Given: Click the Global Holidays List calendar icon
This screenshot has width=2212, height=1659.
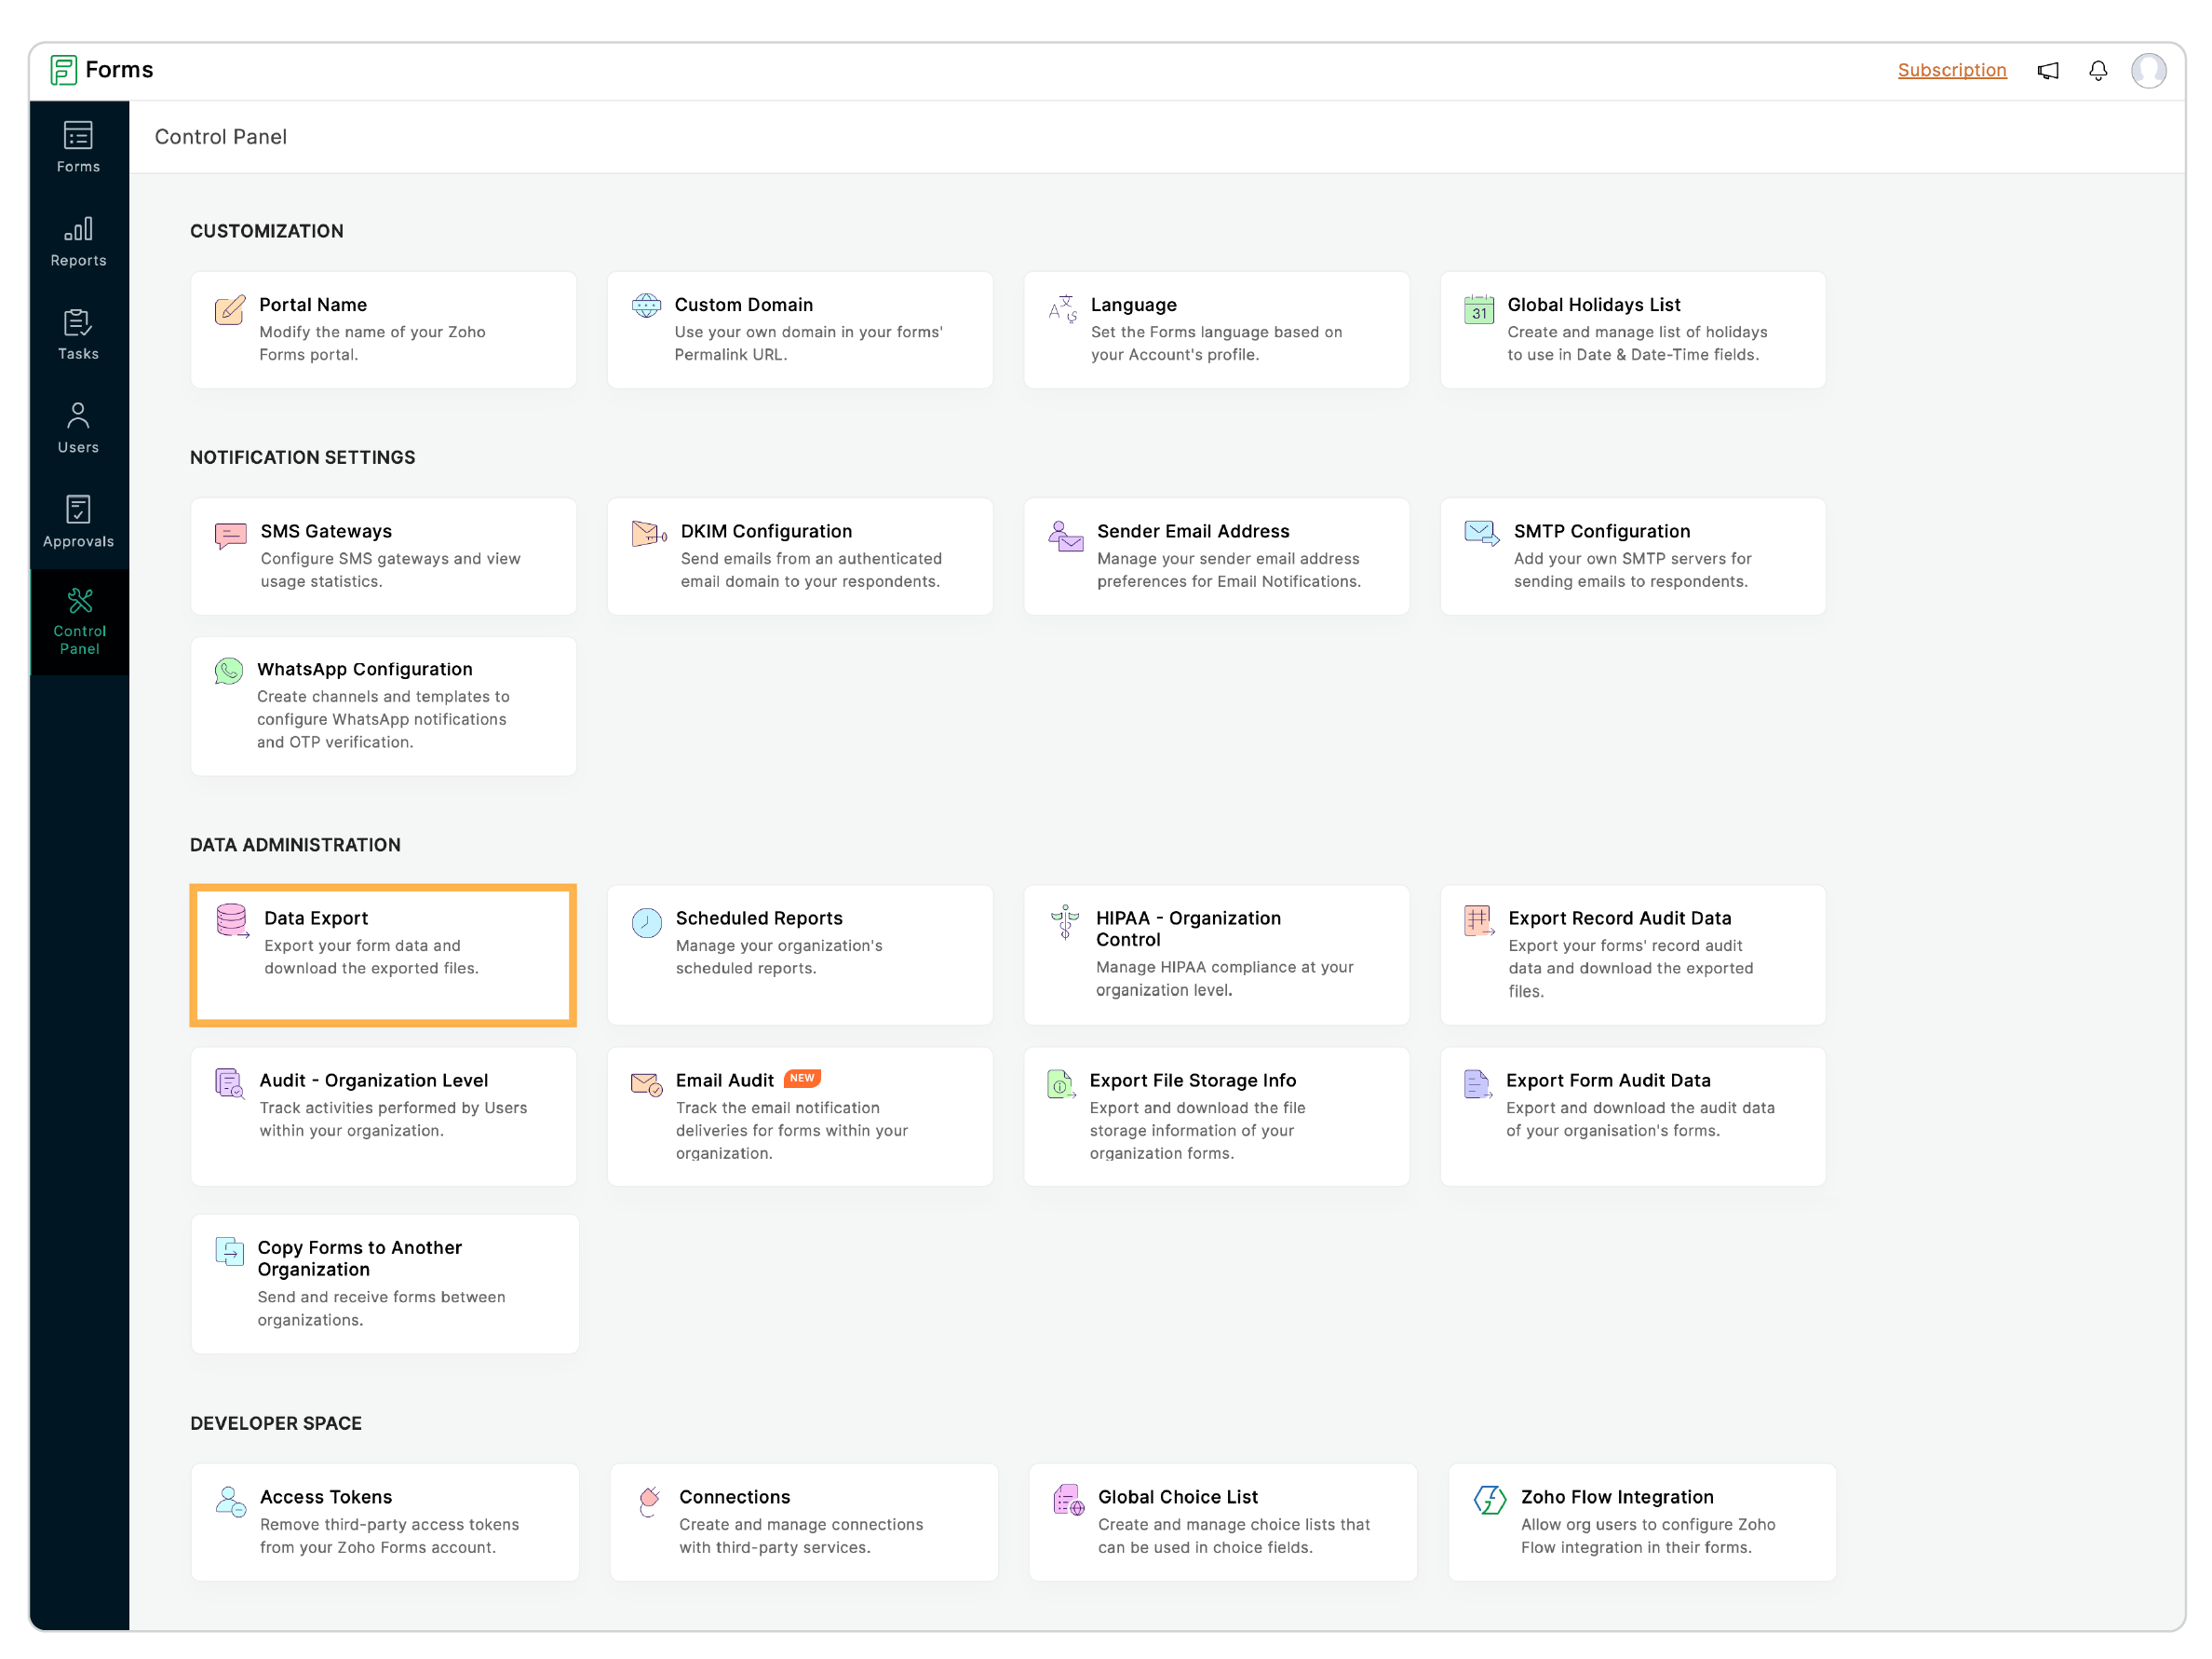Looking at the screenshot, I should 1478,309.
